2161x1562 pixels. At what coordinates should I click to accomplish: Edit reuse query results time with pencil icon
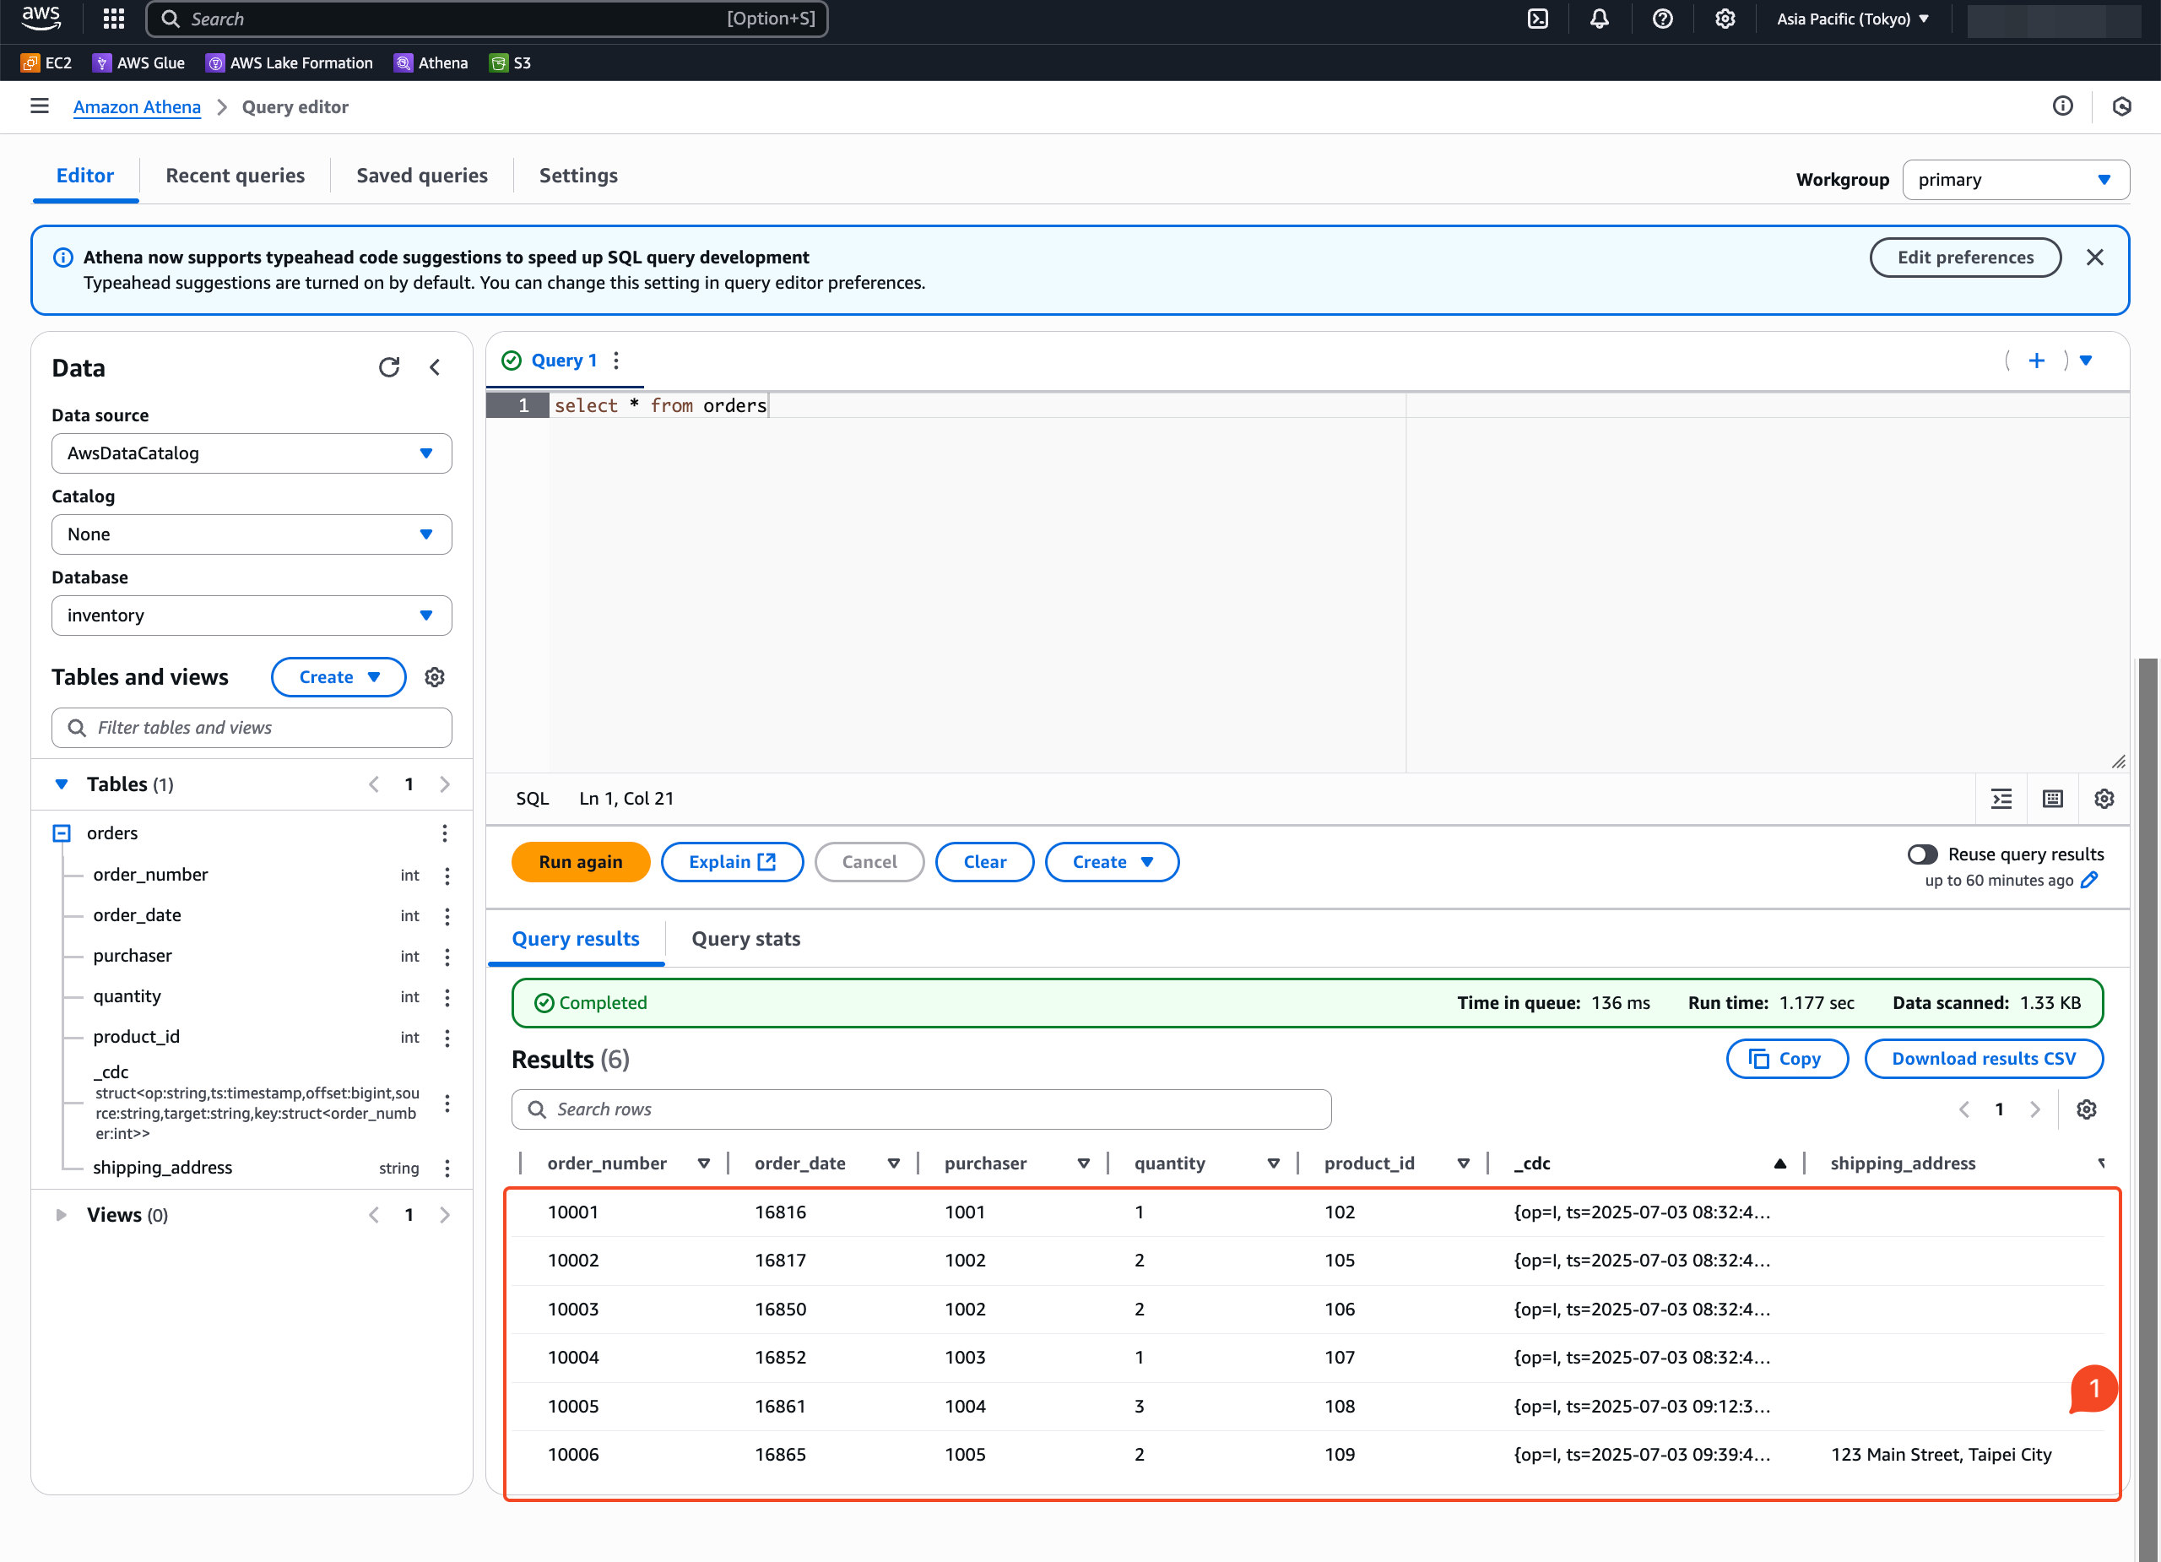tap(2088, 880)
